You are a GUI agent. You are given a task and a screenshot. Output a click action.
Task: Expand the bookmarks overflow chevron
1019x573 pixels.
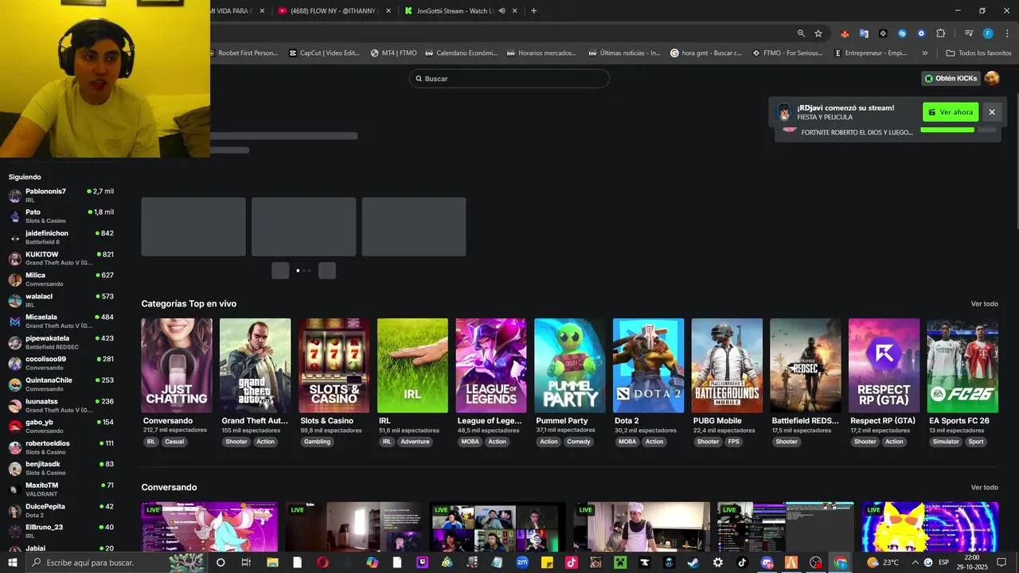click(924, 53)
